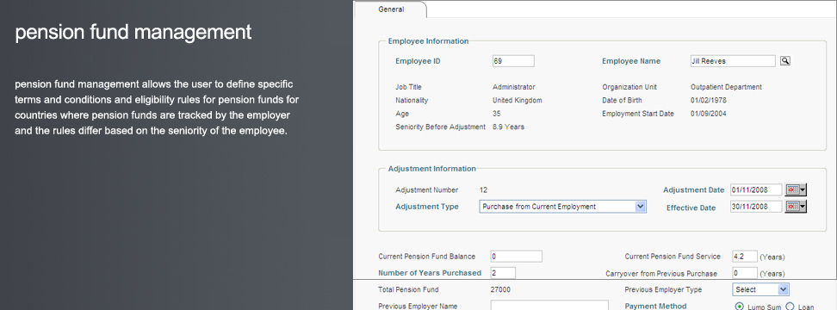Click the Previous Employer Name field
The height and width of the screenshot is (310, 837).
[549, 306]
